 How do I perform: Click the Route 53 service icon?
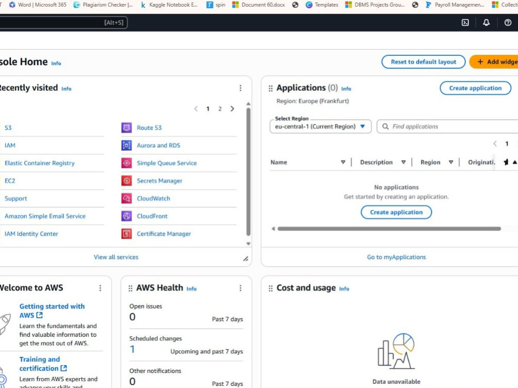[126, 127]
